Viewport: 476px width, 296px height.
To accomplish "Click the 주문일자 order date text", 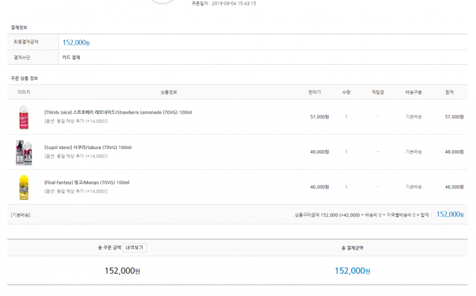I will tap(224, 3).
